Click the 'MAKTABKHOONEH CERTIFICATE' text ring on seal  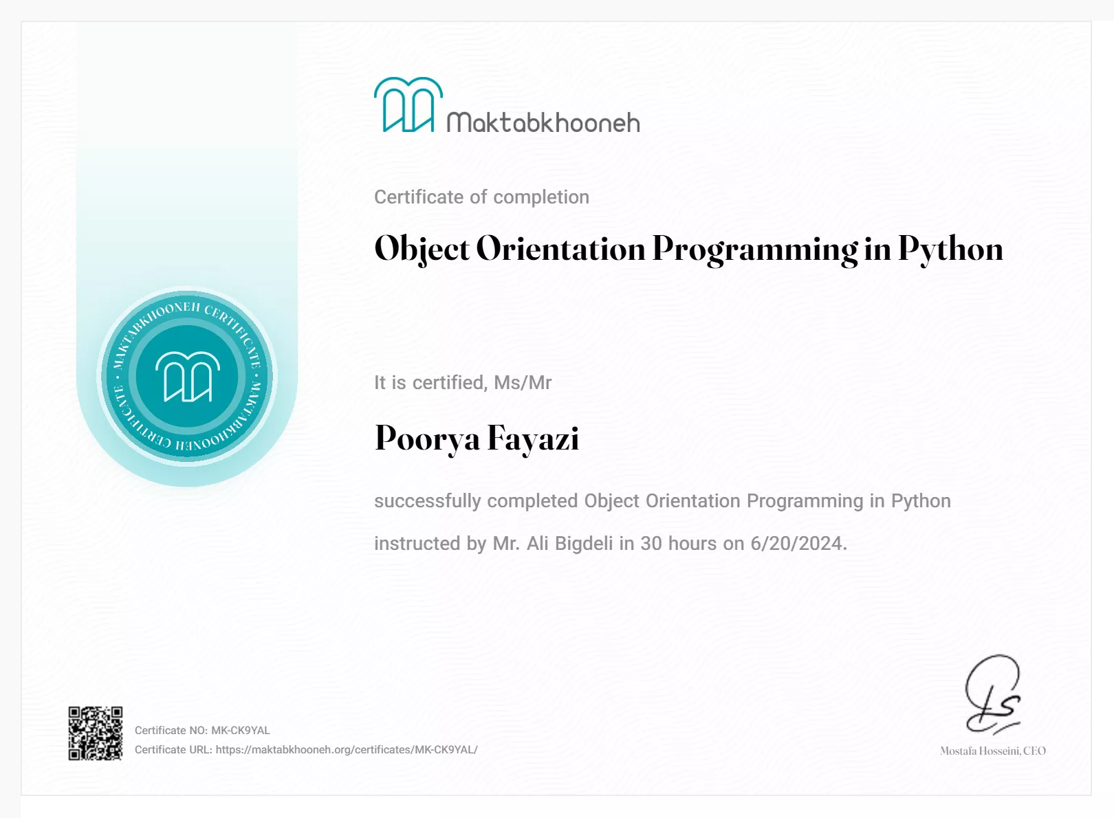(x=180, y=309)
